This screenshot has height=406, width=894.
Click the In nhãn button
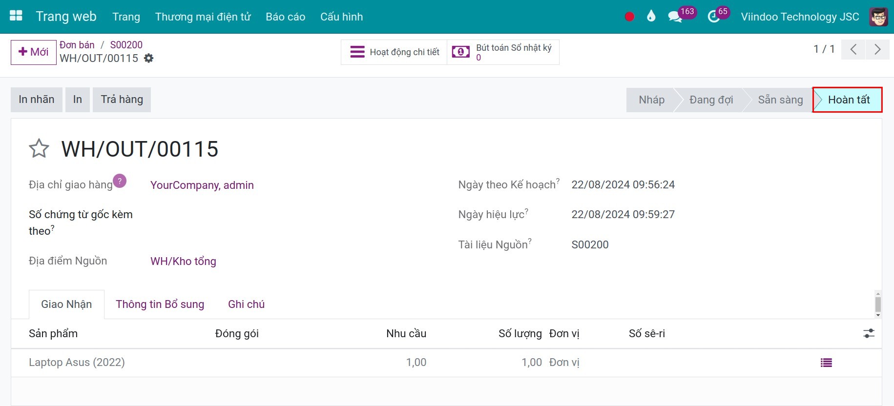point(37,100)
